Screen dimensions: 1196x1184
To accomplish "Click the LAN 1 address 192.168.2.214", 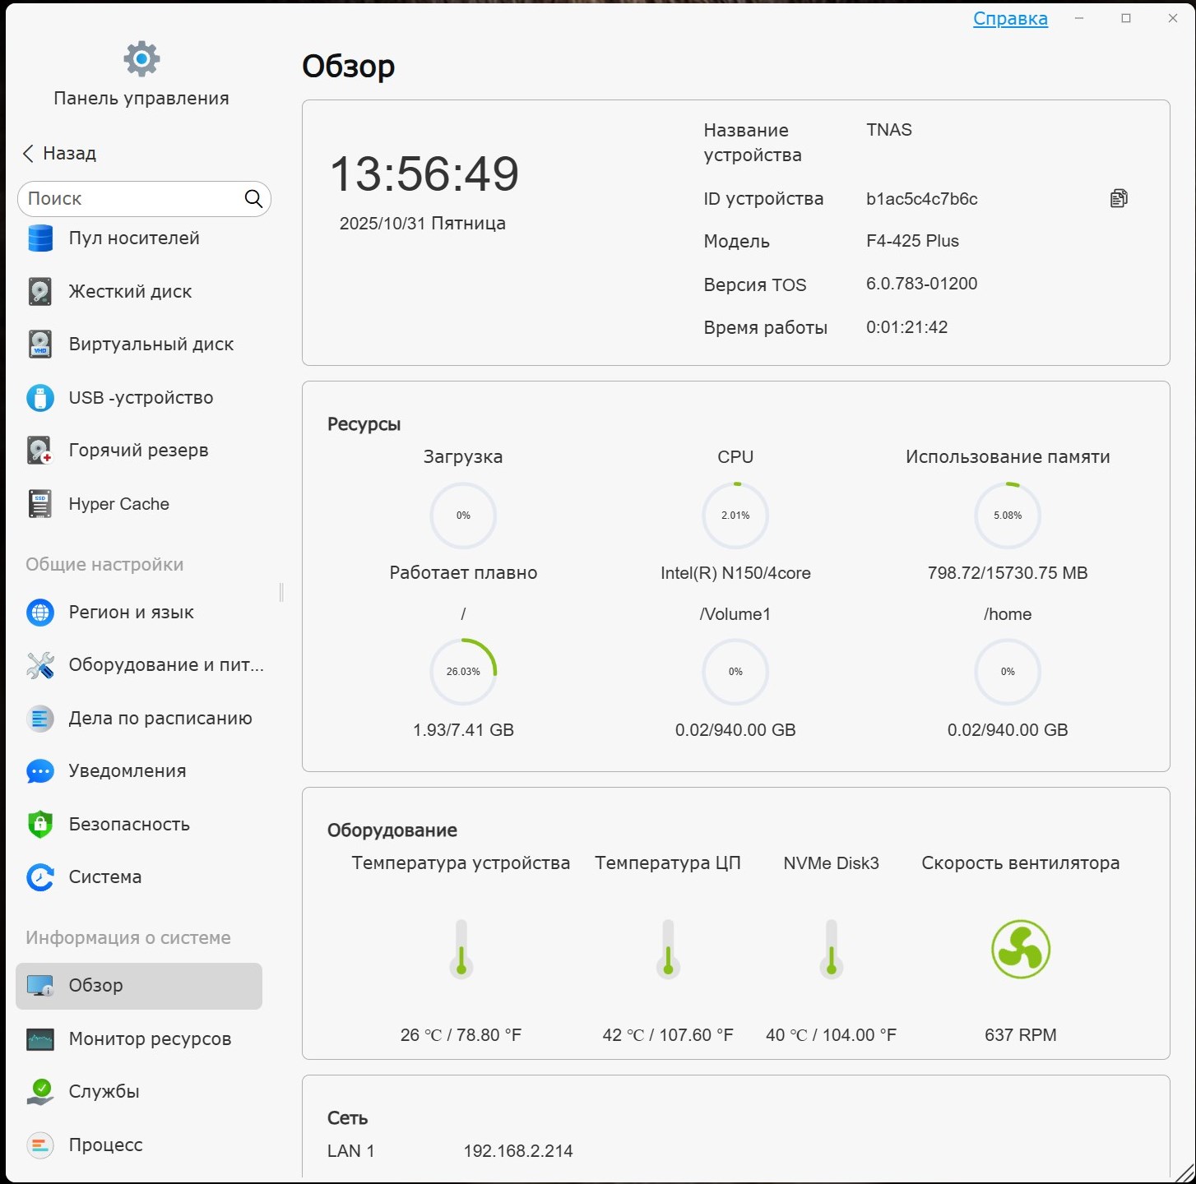I will [x=518, y=1151].
